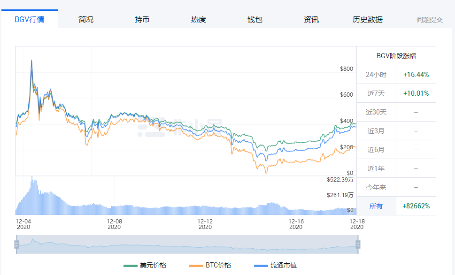Screen dimensions: 455x275
Task: Switch to the 简况 tab
Action: pyautogui.click(x=86, y=19)
